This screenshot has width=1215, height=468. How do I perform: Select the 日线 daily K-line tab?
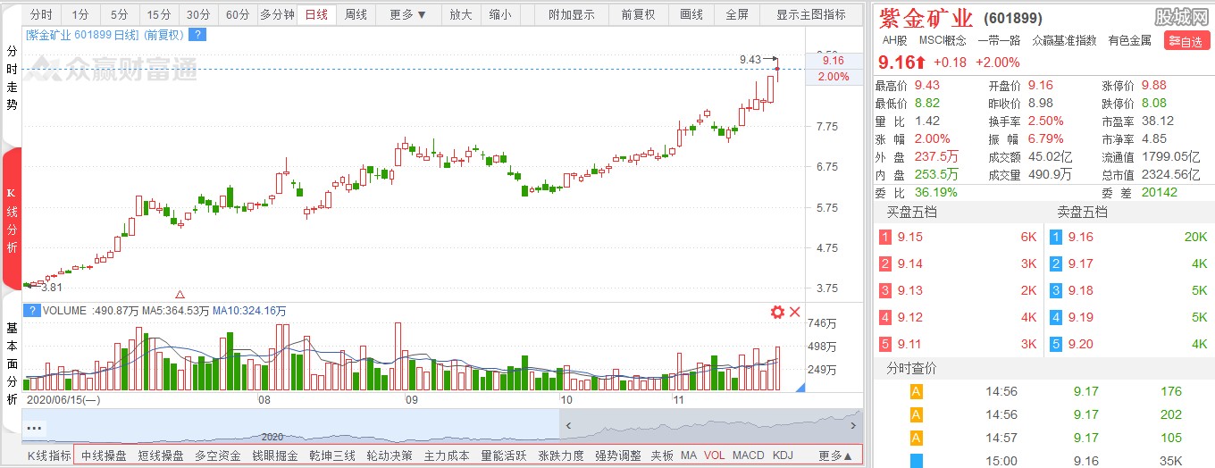pos(316,14)
